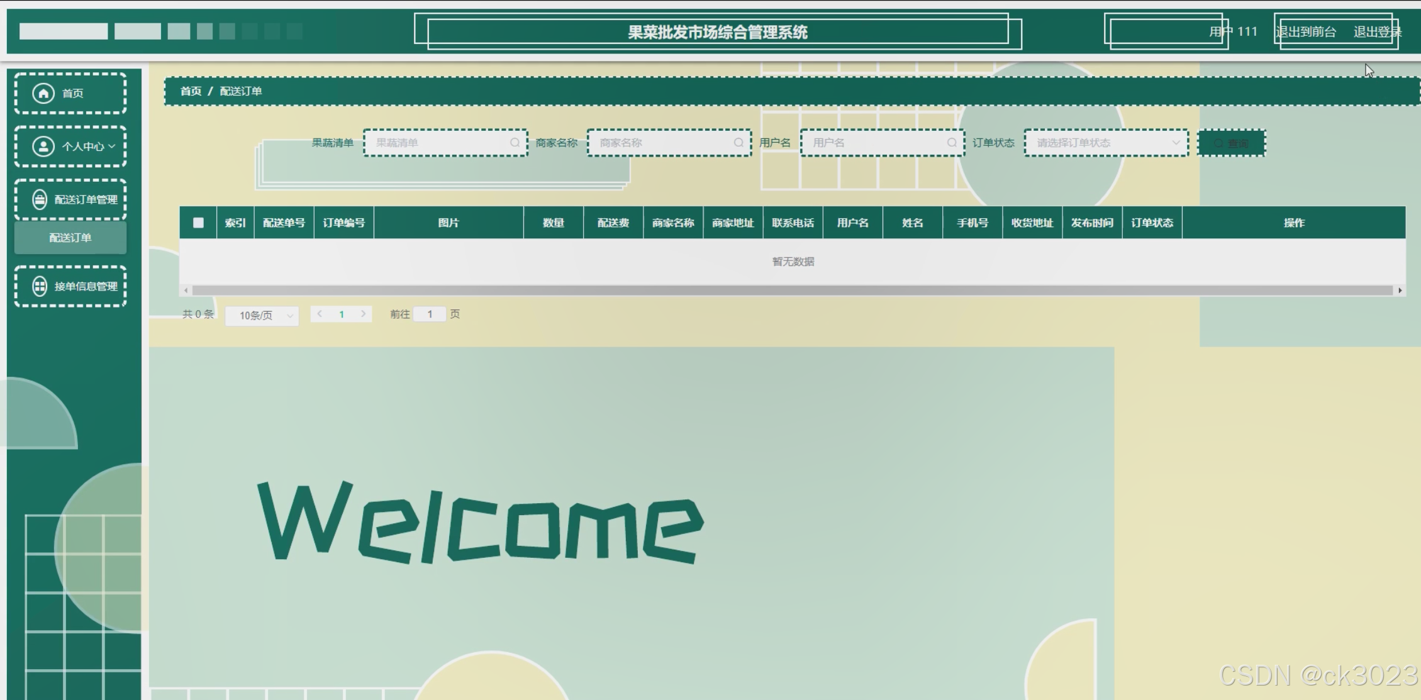
Task: Click the table horizontal scrollbar
Action: [x=791, y=291]
